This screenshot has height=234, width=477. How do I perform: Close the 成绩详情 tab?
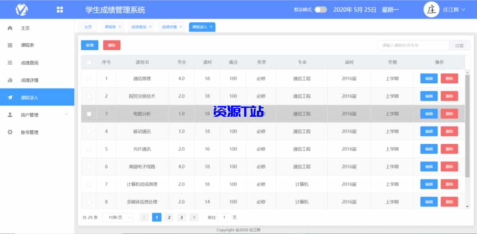click(x=180, y=27)
